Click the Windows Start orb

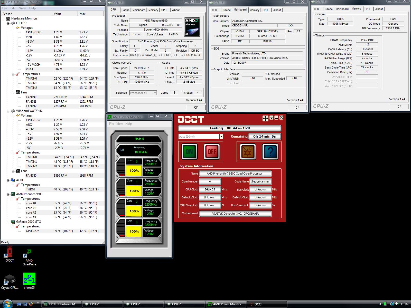coord(7,304)
